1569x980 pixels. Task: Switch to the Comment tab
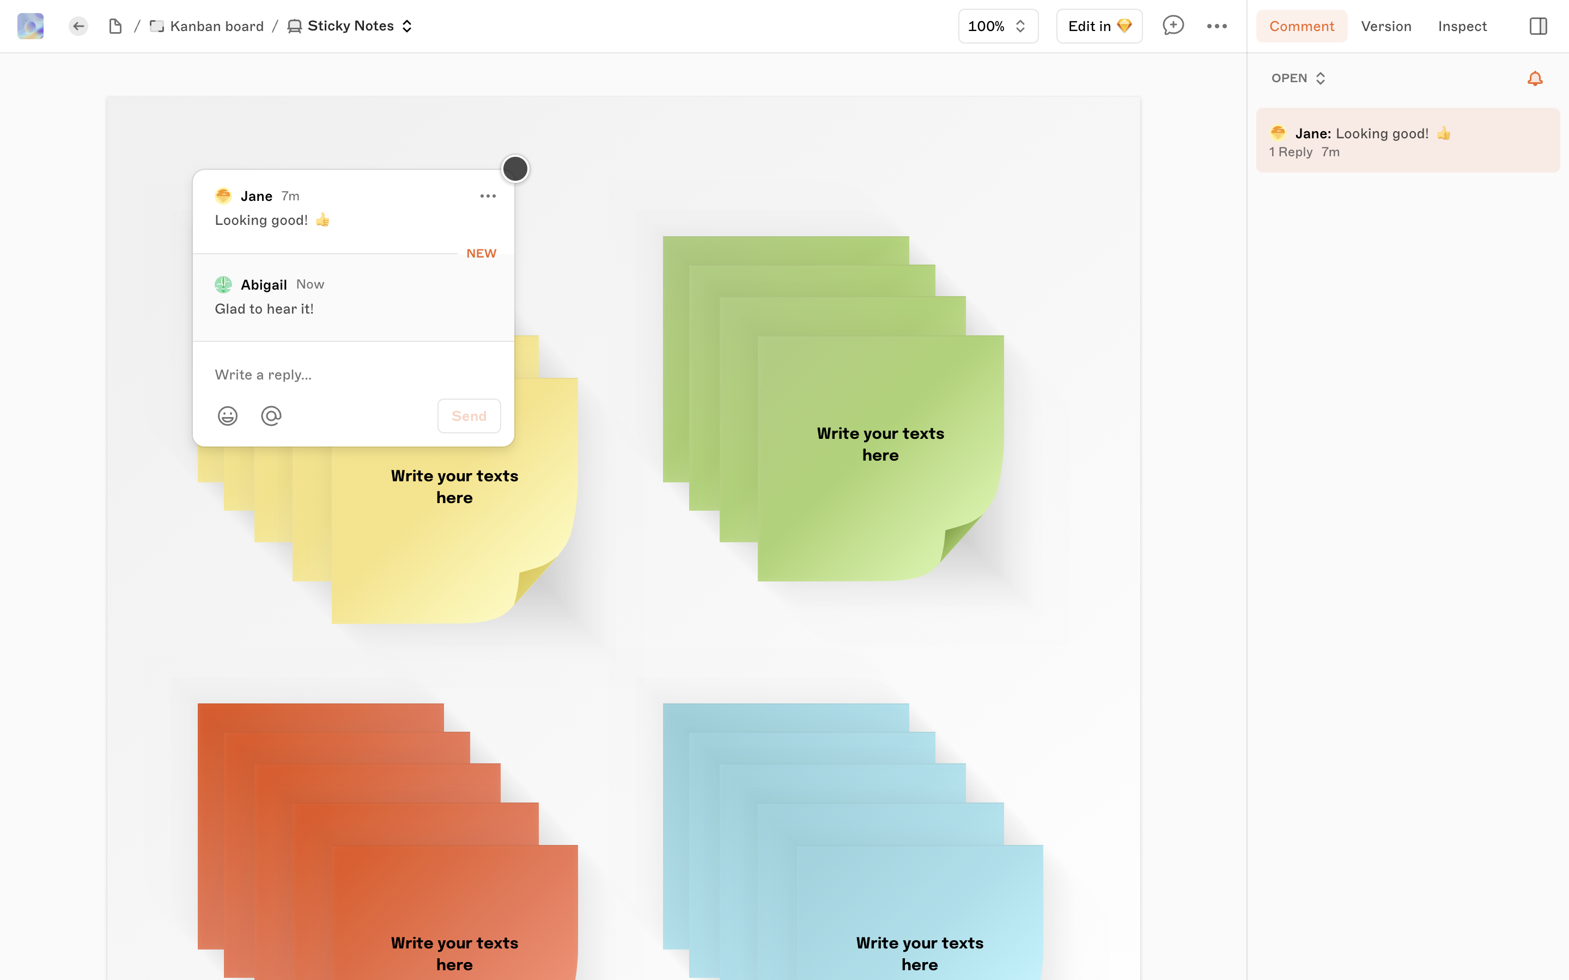point(1301,26)
